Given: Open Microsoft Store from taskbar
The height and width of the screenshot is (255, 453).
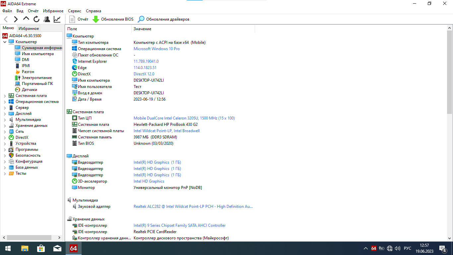Looking at the screenshot, I should (x=41, y=248).
